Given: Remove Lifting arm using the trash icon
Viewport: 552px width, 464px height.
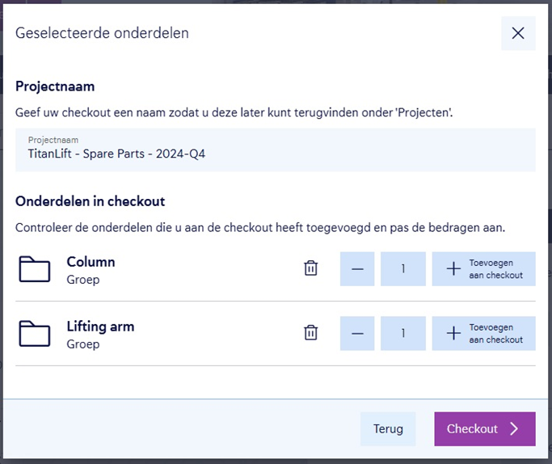Looking at the screenshot, I should (x=310, y=333).
